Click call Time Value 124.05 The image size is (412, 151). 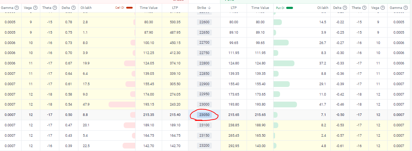149,63
